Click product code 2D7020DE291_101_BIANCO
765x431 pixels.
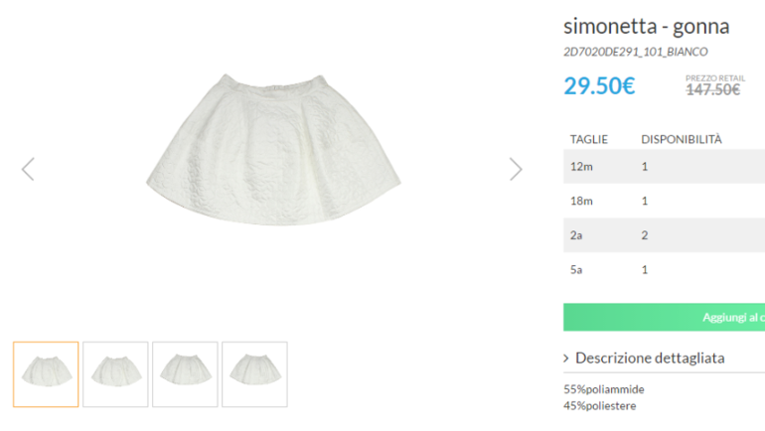point(635,52)
